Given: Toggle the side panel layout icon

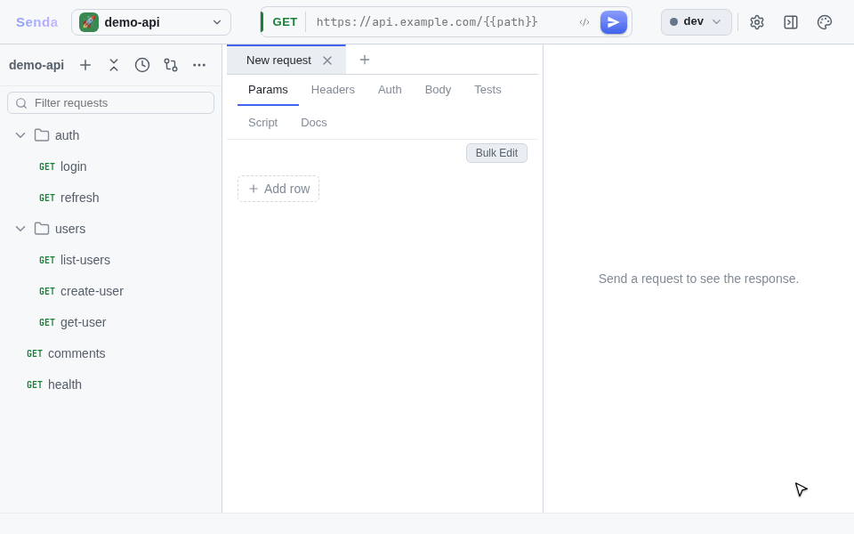Looking at the screenshot, I should (x=790, y=22).
